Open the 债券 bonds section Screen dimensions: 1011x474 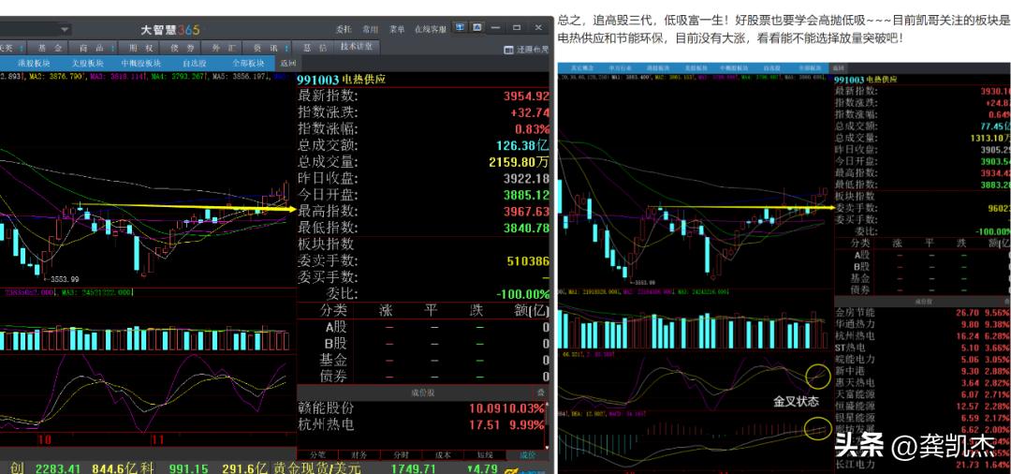click(x=179, y=48)
